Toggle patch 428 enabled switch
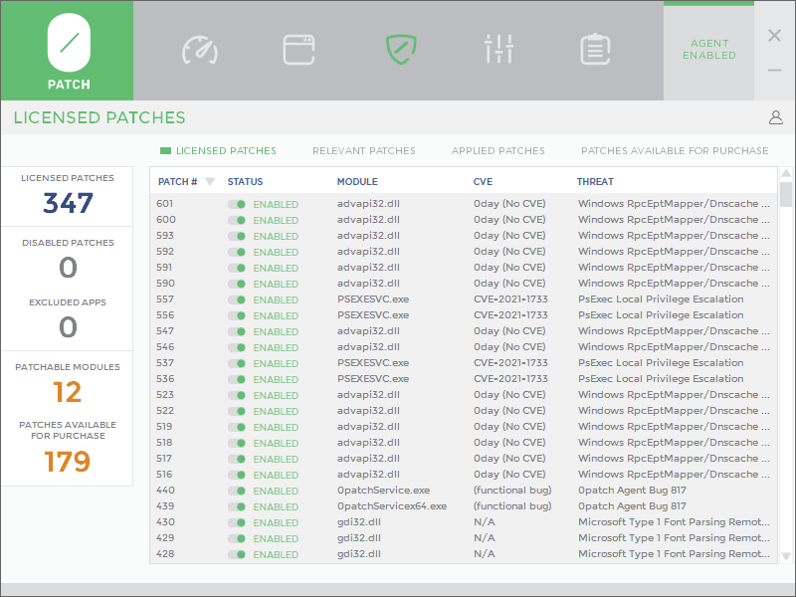The width and height of the screenshot is (796, 597). coord(237,554)
